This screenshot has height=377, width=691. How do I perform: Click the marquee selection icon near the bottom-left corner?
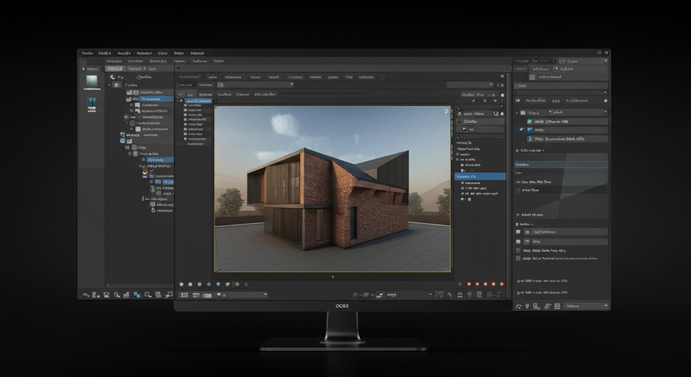click(x=148, y=295)
